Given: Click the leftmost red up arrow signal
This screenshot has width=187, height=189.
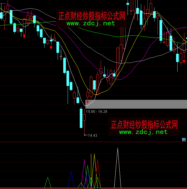Looking at the screenshot, I should (x=24, y=36).
